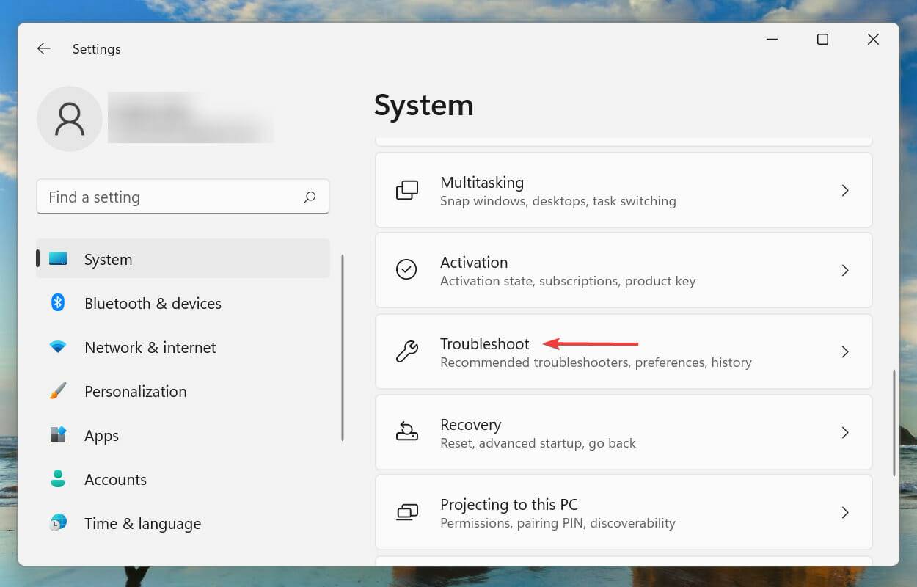This screenshot has width=917, height=587.
Task: Click the Time & language clock icon
Action: click(60, 523)
